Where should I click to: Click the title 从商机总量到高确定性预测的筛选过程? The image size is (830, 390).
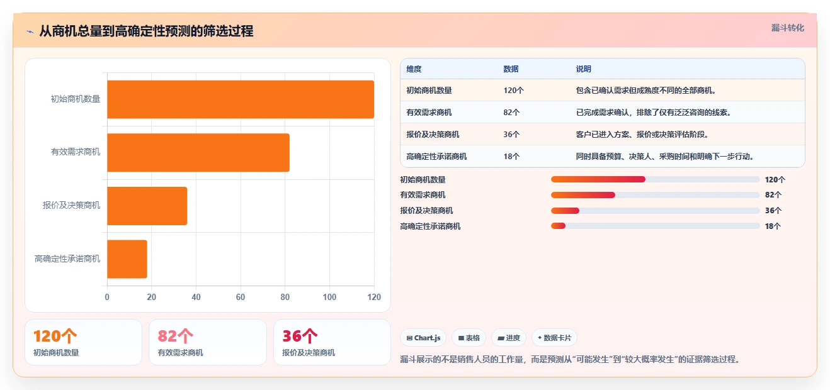pos(146,31)
